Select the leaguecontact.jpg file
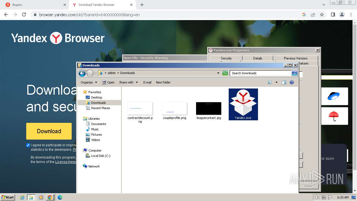This screenshot has height=201, width=357. pyautogui.click(x=209, y=111)
